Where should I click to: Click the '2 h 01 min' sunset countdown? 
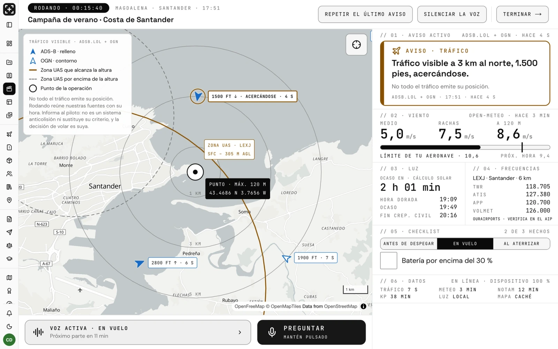click(x=410, y=187)
